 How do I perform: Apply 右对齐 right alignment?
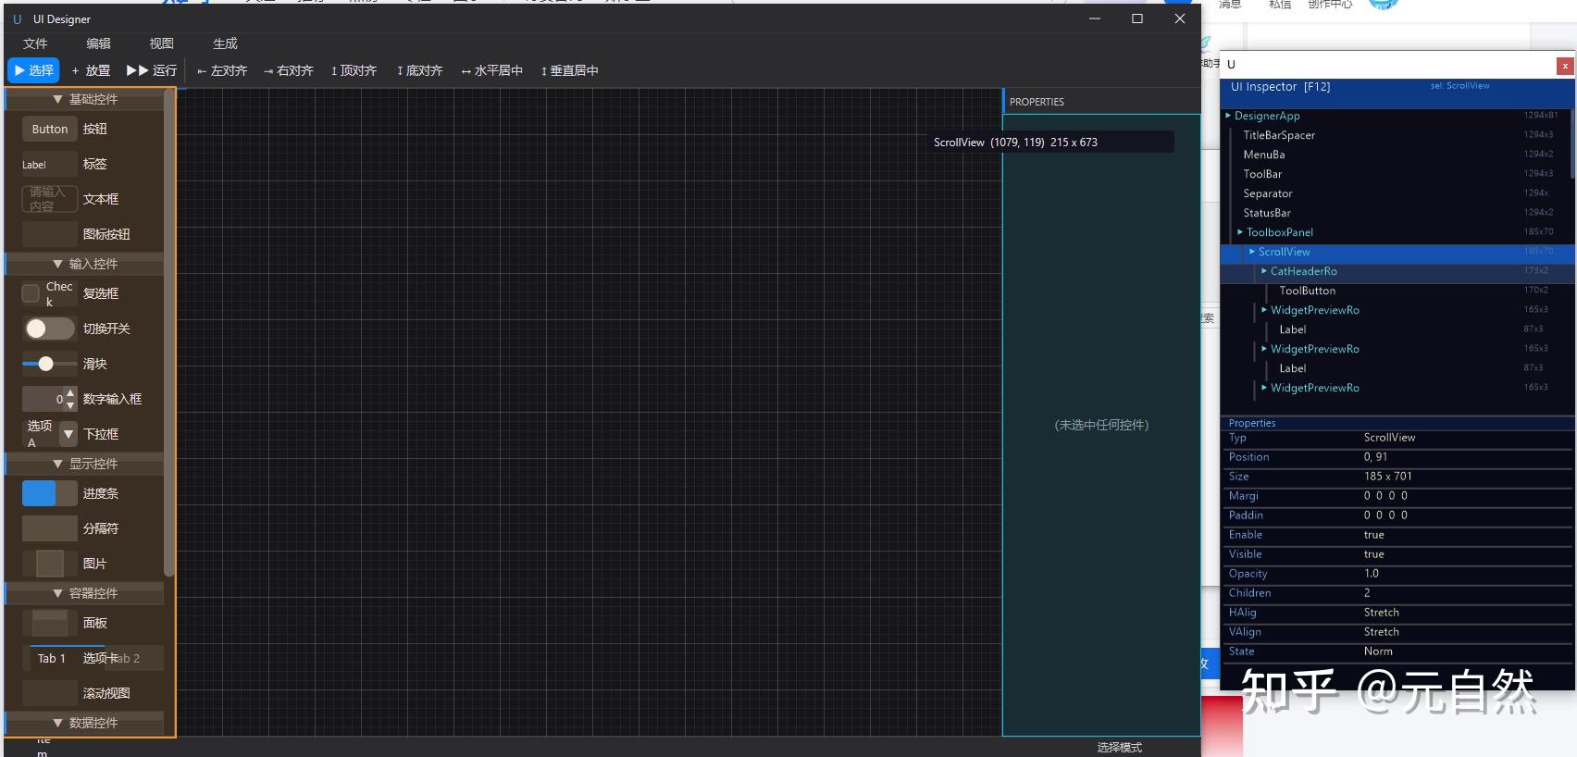coord(289,70)
